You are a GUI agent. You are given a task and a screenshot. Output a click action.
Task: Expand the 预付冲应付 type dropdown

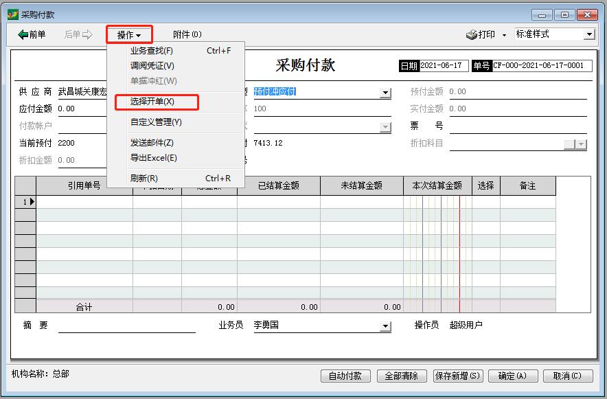click(385, 93)
